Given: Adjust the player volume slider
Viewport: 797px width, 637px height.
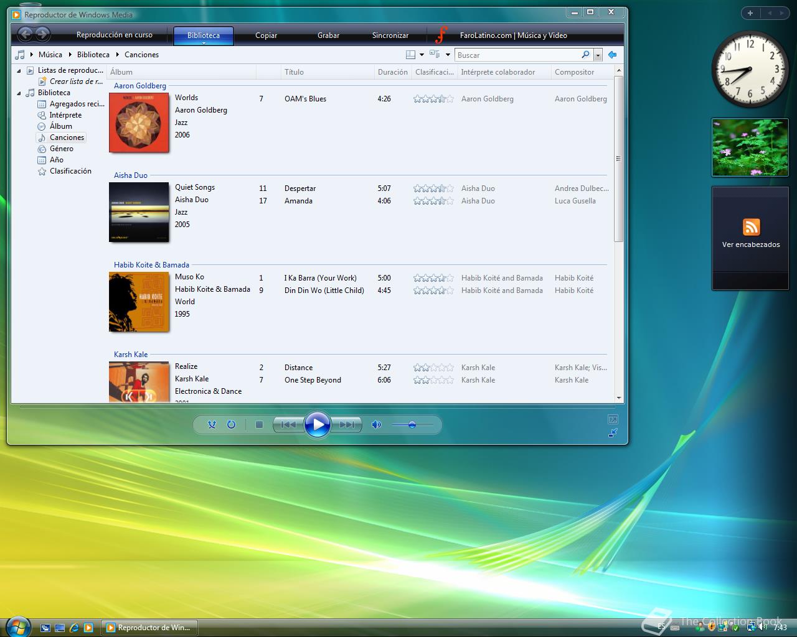Looking at the screenshot, I should 412,424.
